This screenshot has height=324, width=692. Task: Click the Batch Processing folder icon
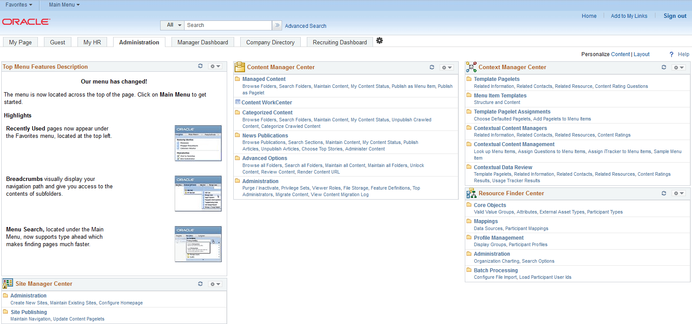469,270
